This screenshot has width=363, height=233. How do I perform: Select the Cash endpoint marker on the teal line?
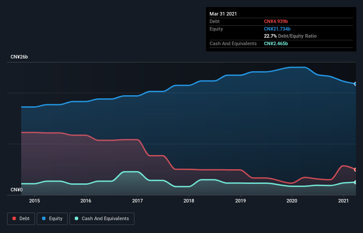click(355, 183)
